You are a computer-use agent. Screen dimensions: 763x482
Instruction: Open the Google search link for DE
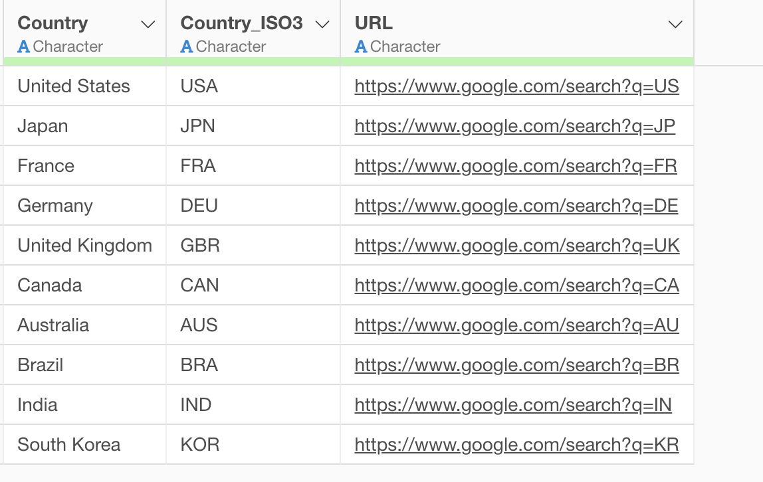516,206
